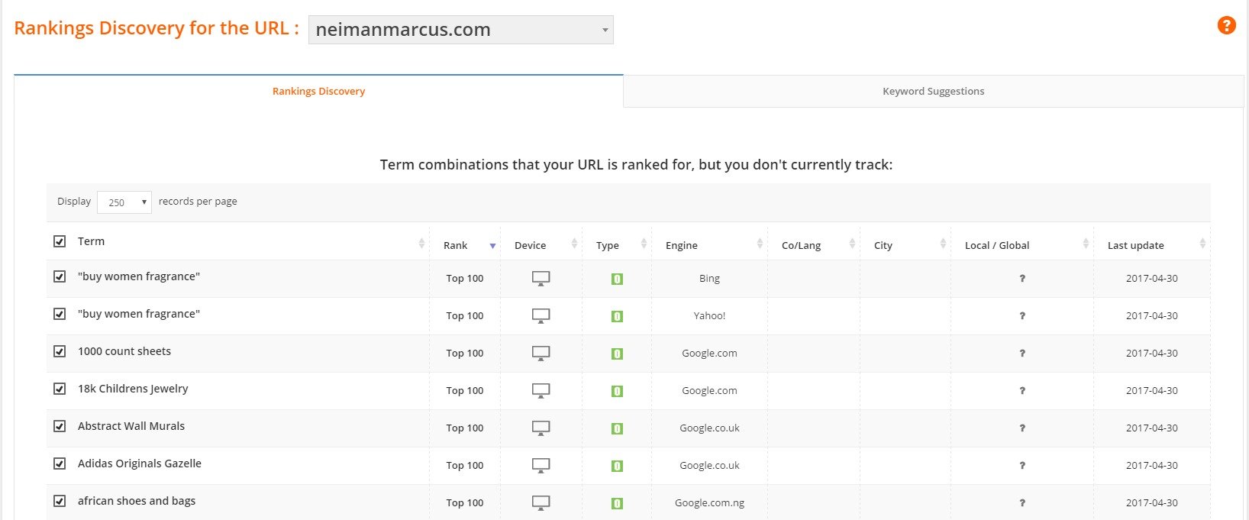
Task: Click Top 100 rank in Bing row
Action: [x=465, y=279]
